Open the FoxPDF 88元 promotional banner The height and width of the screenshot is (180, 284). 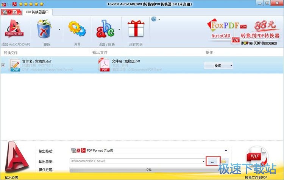[243, 32]
